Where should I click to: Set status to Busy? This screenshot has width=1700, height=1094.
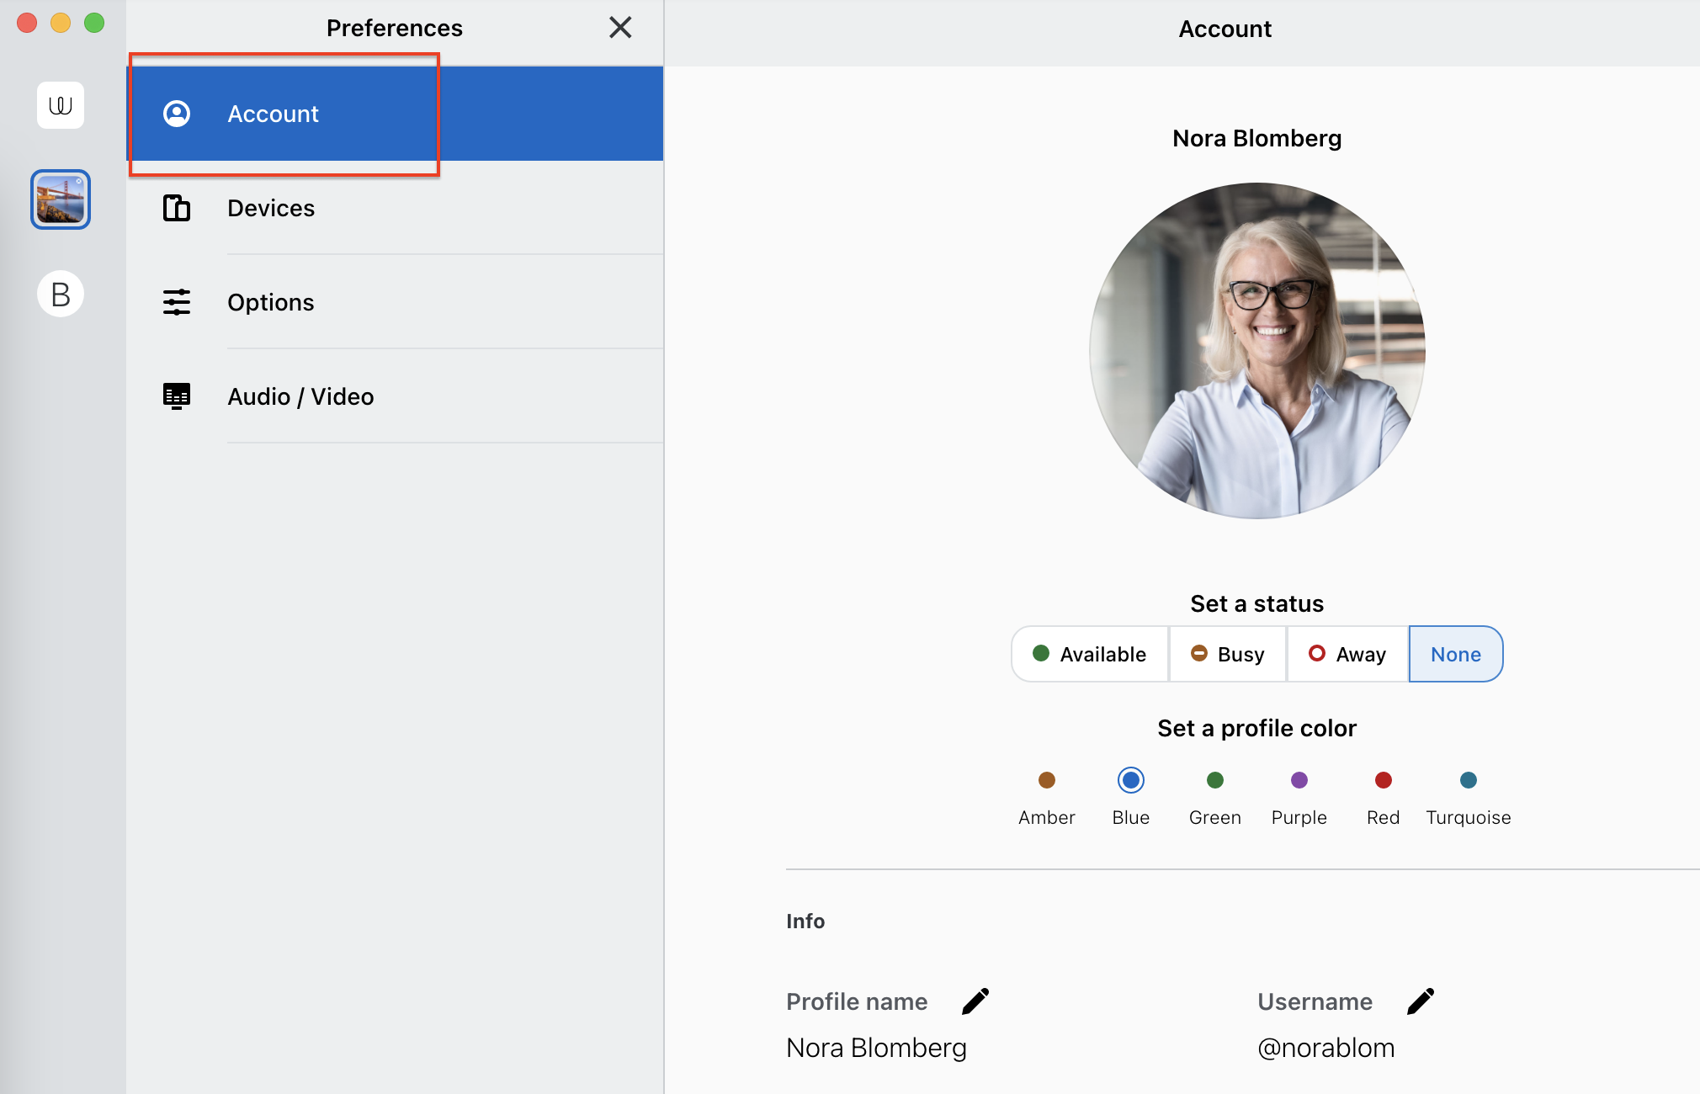1228,654
